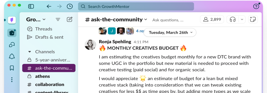Open history clock icon

[x=70, y=7]
